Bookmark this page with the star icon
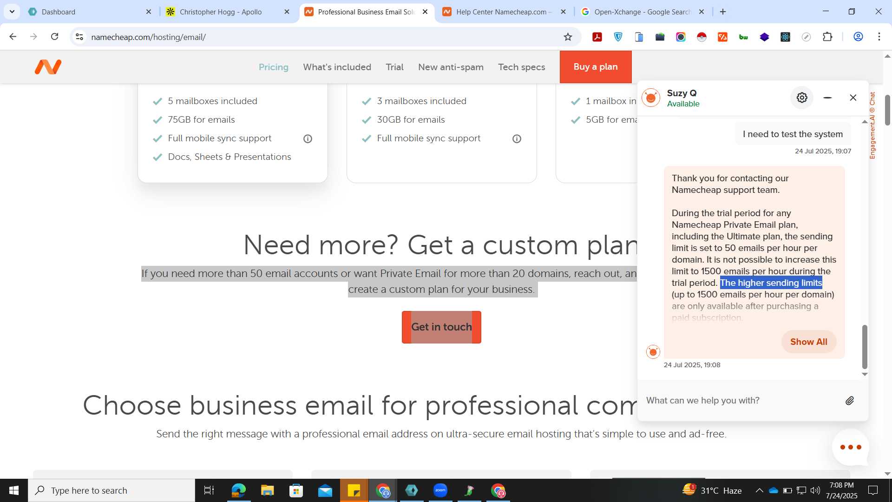The width and height of the screenshot is (892, 502). [568, 37]
